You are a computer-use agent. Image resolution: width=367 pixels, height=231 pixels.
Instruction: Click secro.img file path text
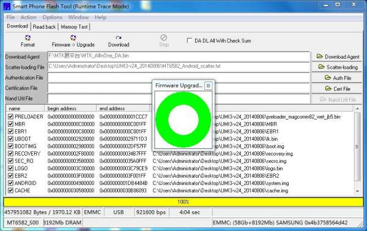click(x=220, y=161)
